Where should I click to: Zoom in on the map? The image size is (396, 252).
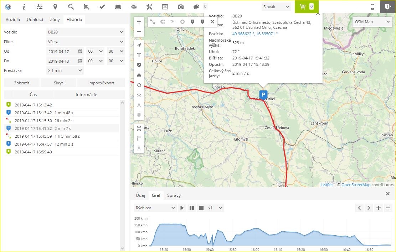click(139, 22)
